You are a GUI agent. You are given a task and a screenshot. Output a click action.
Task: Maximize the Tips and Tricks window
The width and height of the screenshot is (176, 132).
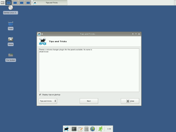pyautogui.click(x=136, y=34)
